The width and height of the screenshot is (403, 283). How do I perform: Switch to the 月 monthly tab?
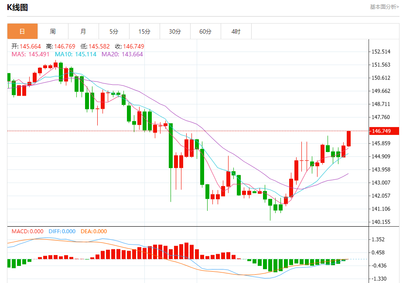[x=84, y=31]
